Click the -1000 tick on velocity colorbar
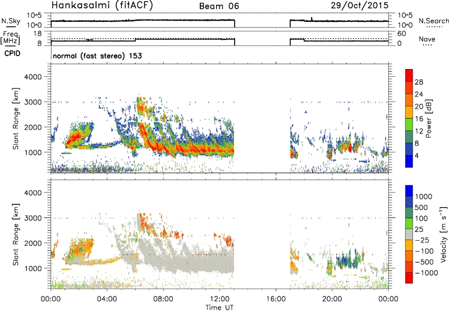The height and width of the screenshot is (311, 449). [426, 273]
